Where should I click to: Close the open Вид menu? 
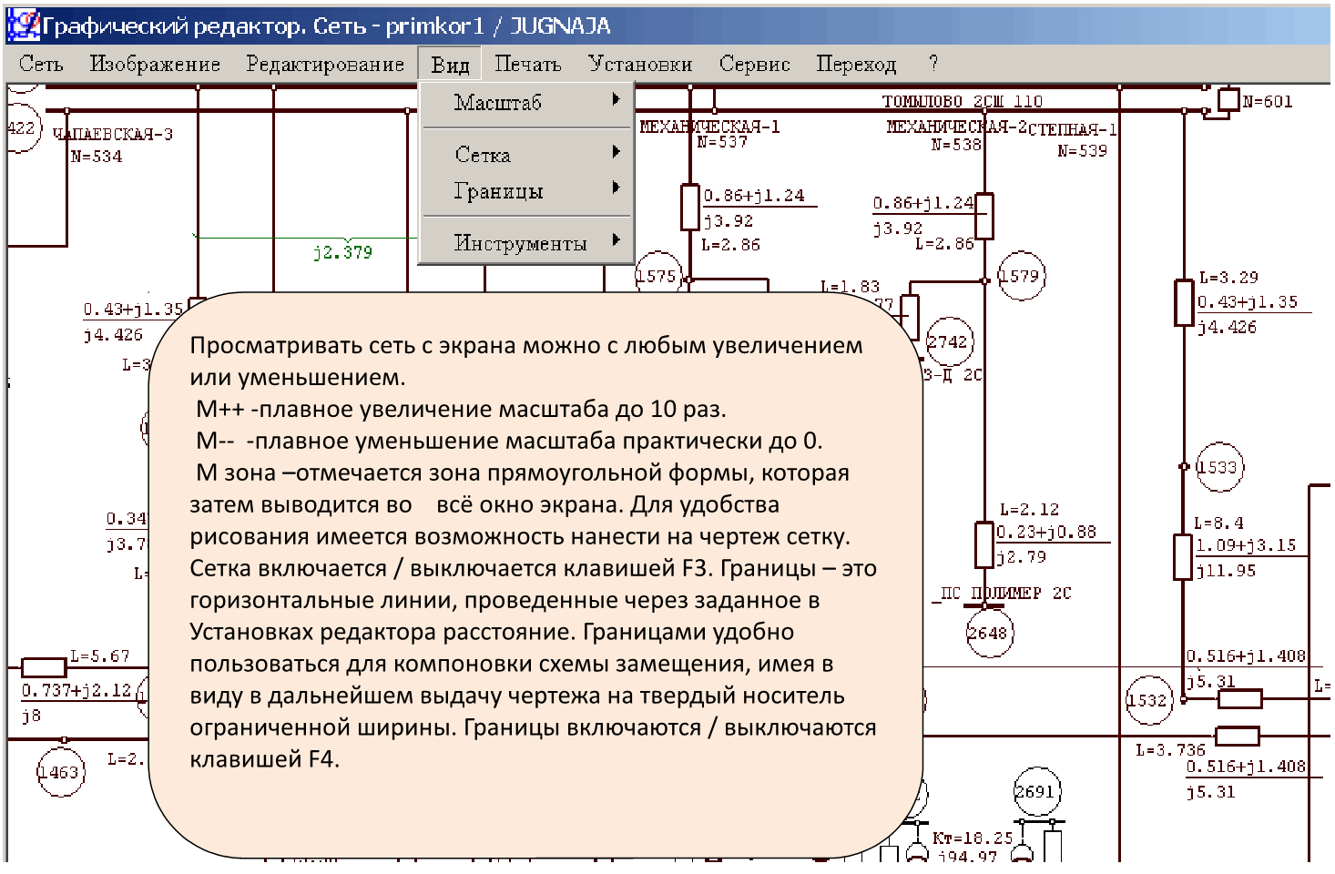click(x=450, y=65)
